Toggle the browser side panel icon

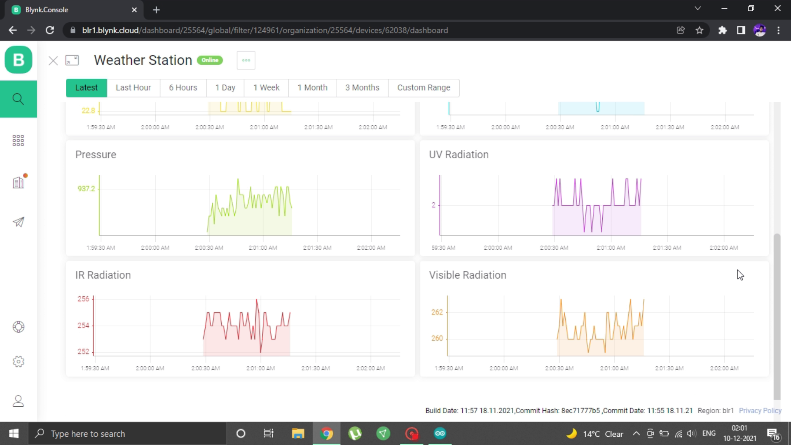[x=741, y=30]
